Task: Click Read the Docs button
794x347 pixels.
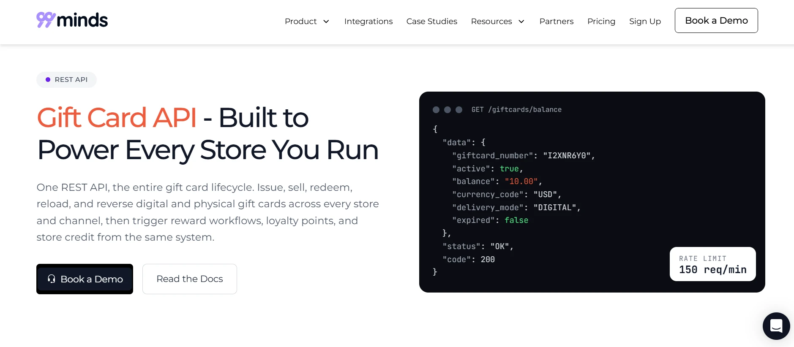Action: click(x=190, y=279)
